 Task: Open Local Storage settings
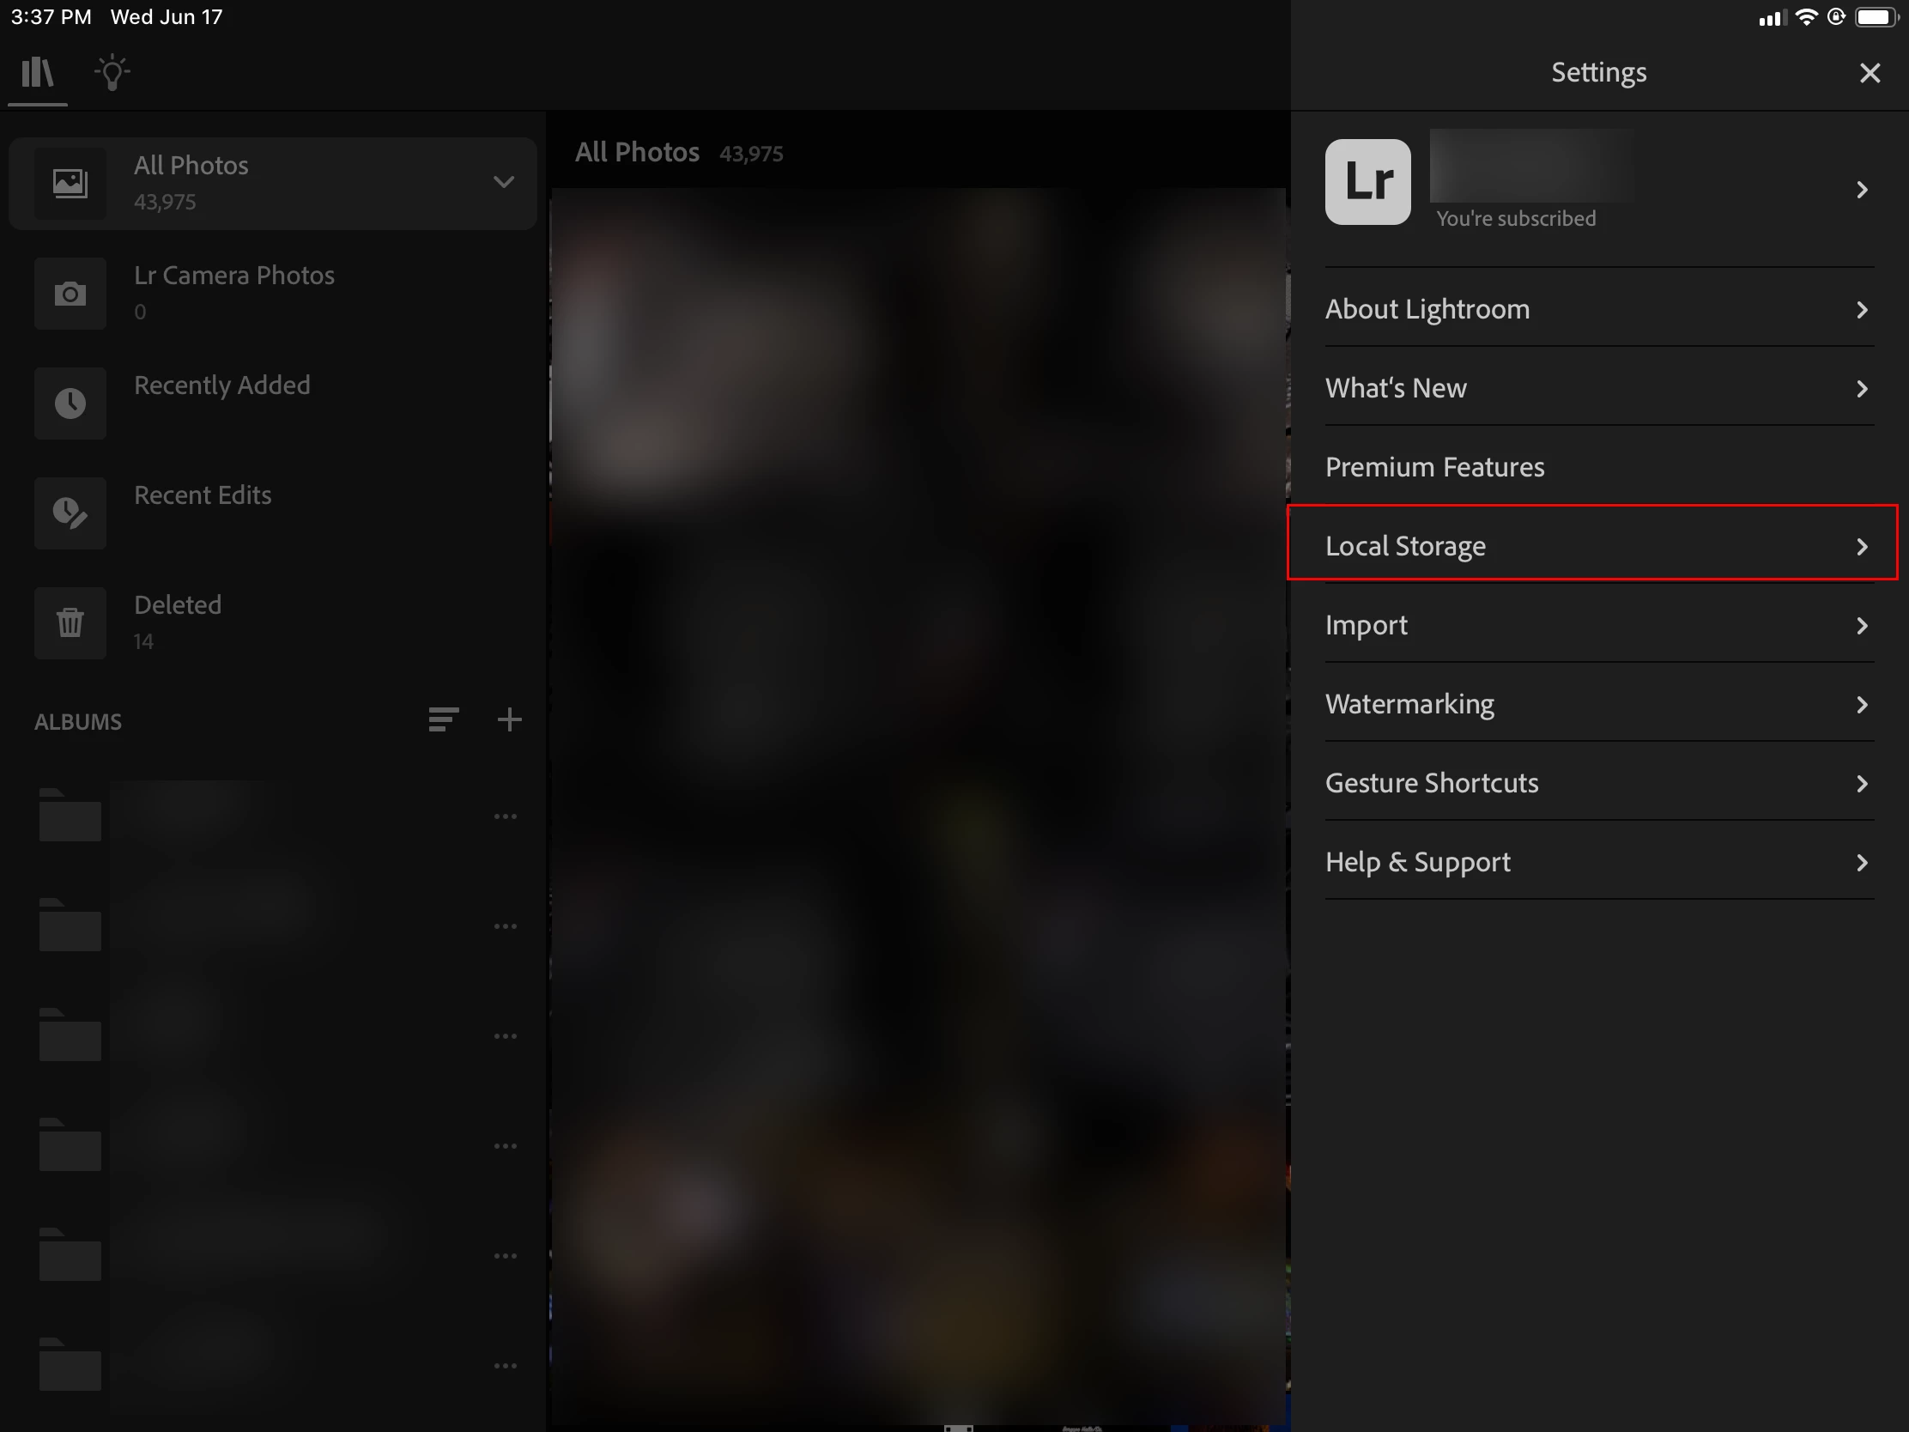pos(1591,546)
